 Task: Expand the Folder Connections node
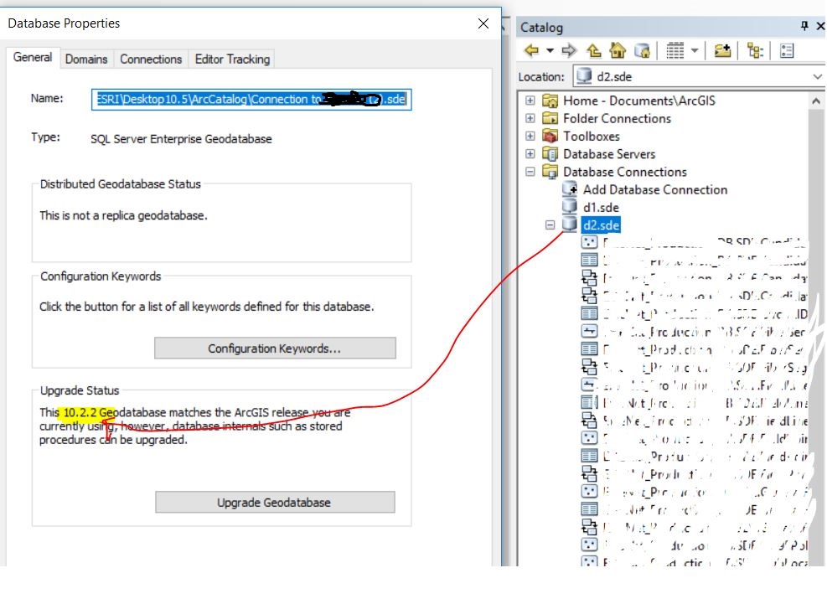coord(530,118)
